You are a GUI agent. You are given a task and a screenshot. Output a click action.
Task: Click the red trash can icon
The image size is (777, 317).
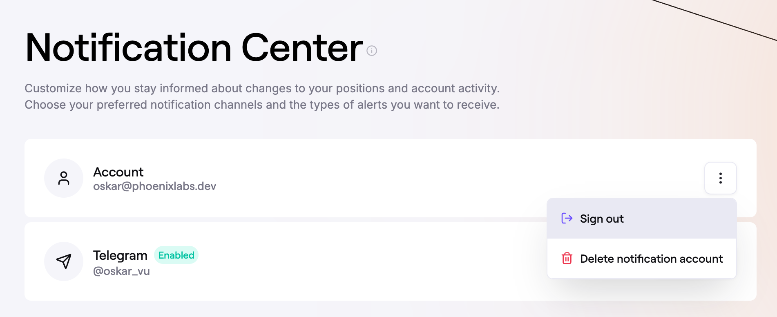(567, 259)
